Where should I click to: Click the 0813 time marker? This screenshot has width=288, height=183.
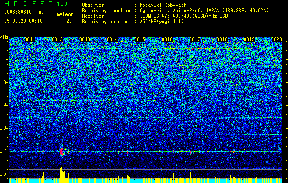(x=85, y=39)
